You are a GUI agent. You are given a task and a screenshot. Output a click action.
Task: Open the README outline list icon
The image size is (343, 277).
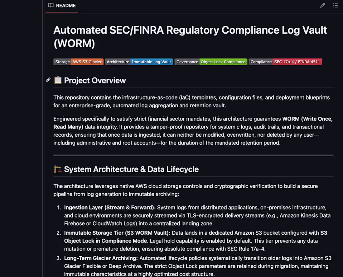[336, 5]
